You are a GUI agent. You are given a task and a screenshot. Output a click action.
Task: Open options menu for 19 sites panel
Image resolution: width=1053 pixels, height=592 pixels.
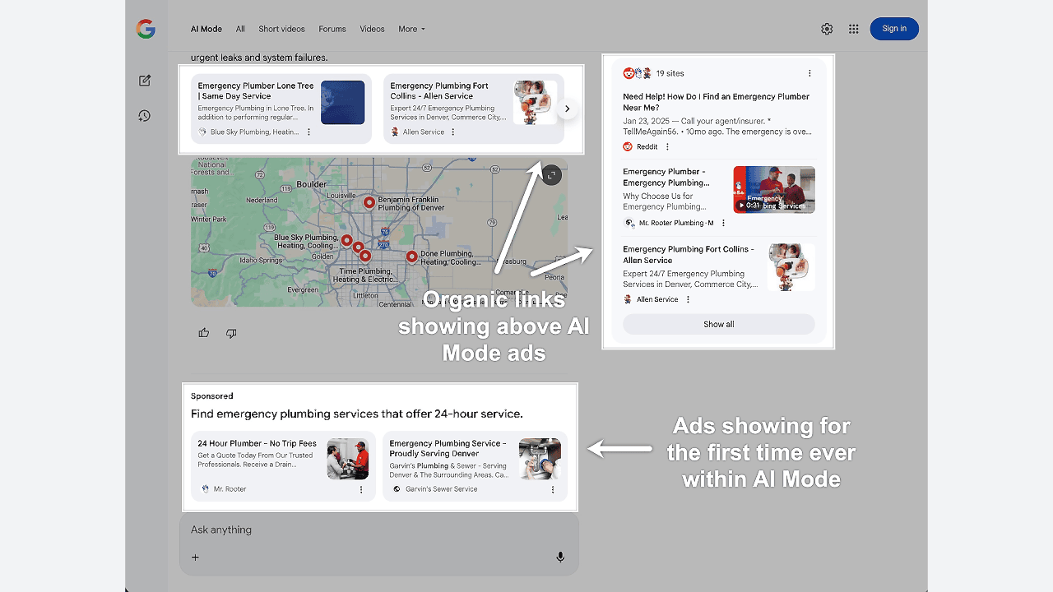[x=809, y=73]
